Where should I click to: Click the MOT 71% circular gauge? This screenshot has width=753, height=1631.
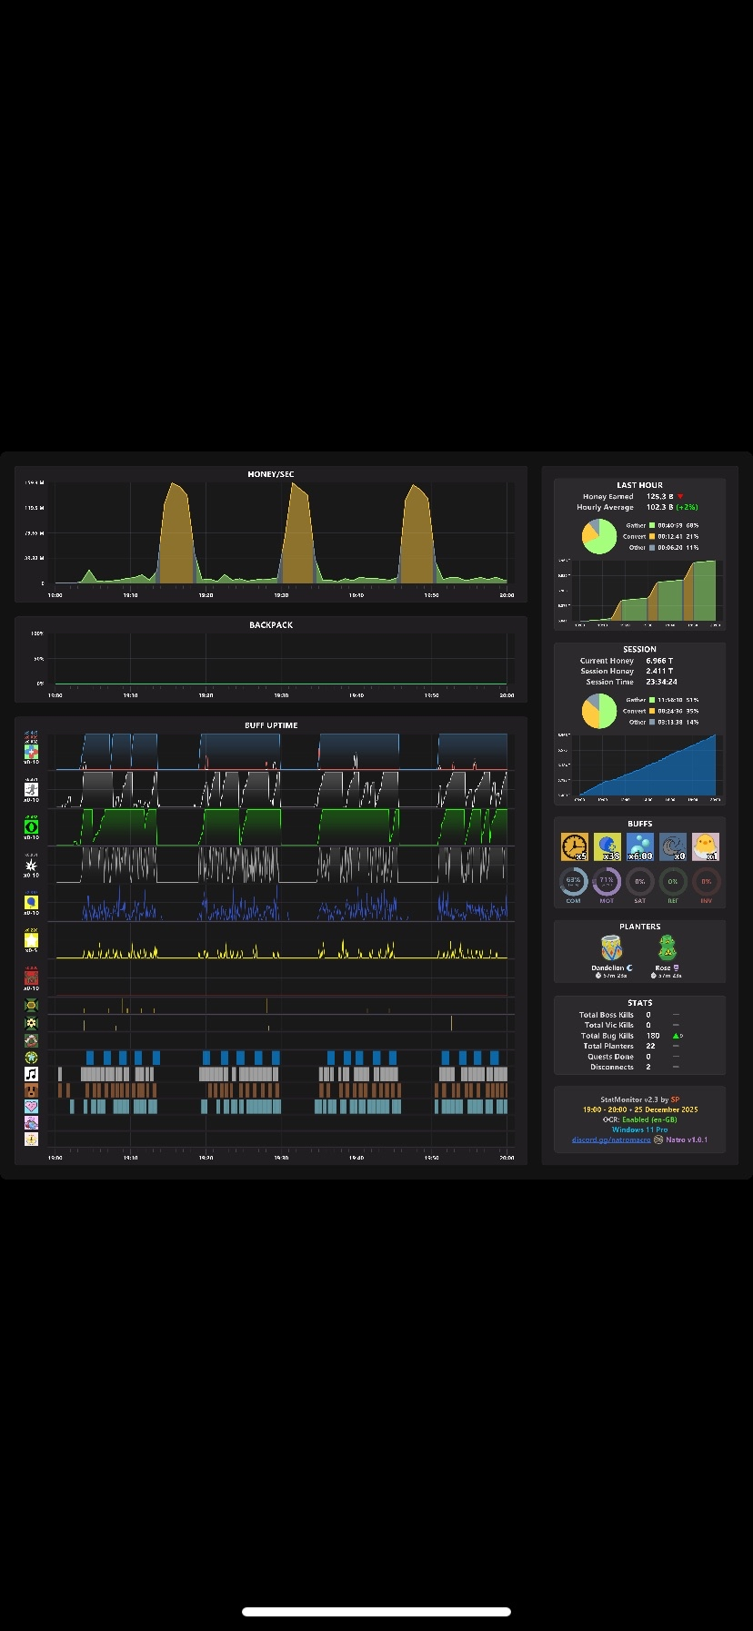point(607,882)
